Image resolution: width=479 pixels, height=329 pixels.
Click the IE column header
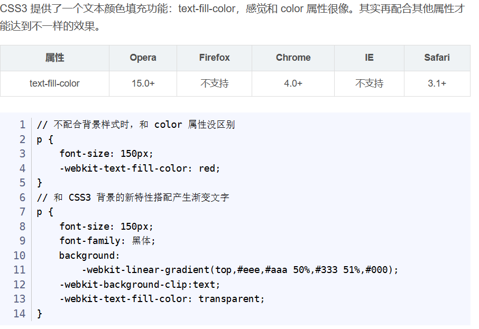pyautogui.click(x=370, y=58)
